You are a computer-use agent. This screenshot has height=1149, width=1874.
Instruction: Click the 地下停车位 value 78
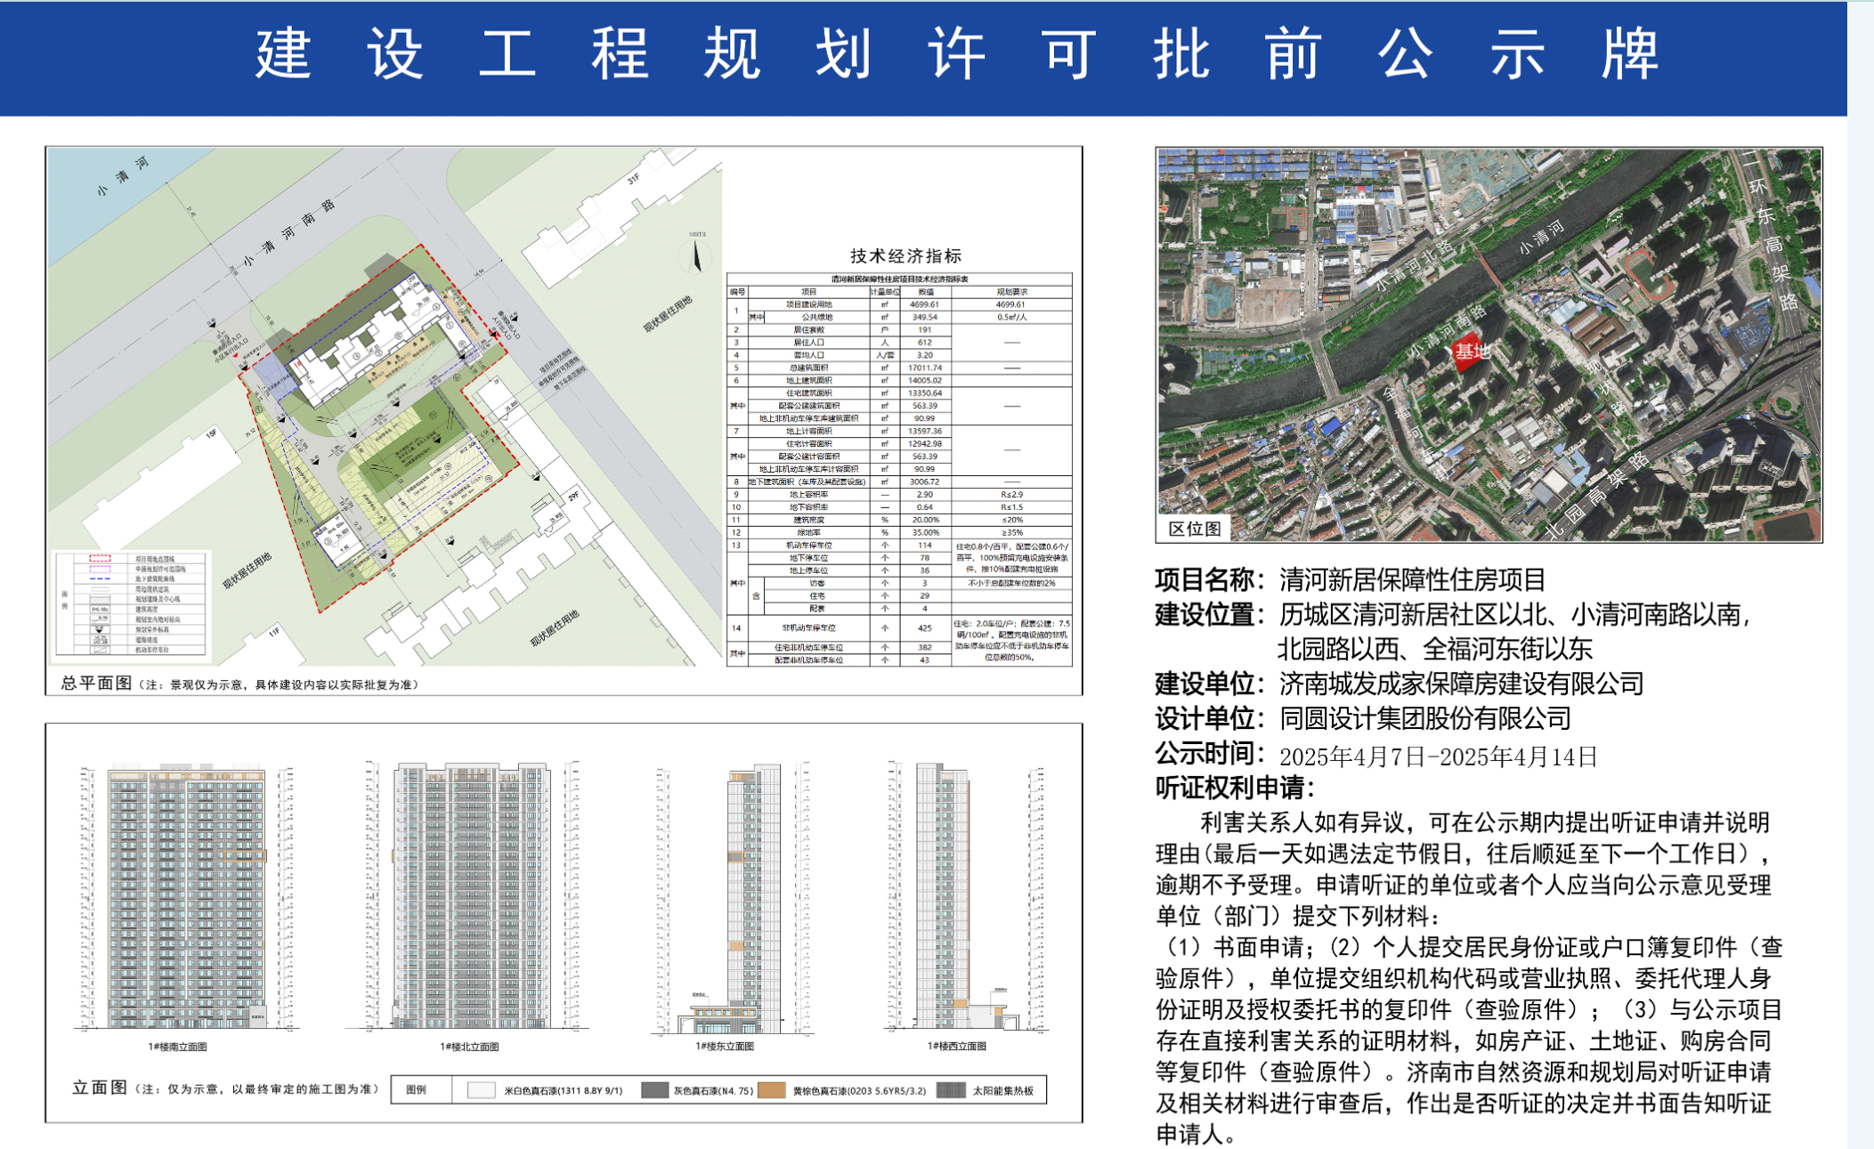[x=925, y=558]
